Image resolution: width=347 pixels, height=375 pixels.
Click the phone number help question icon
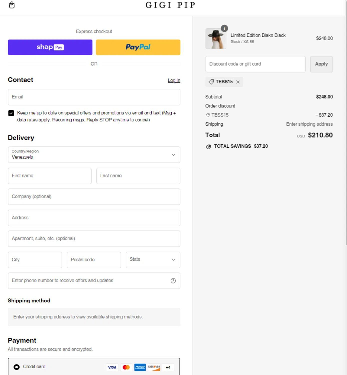pyautogui.click(x=173, y=281)
